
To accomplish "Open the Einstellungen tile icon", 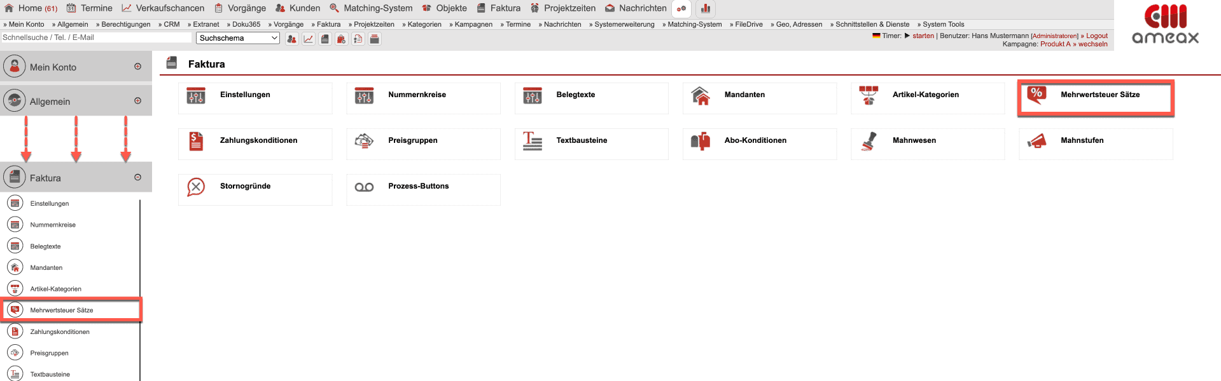I will [196, 97].
